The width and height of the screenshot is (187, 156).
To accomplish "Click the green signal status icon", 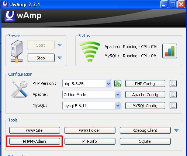I will coord(90,52).
